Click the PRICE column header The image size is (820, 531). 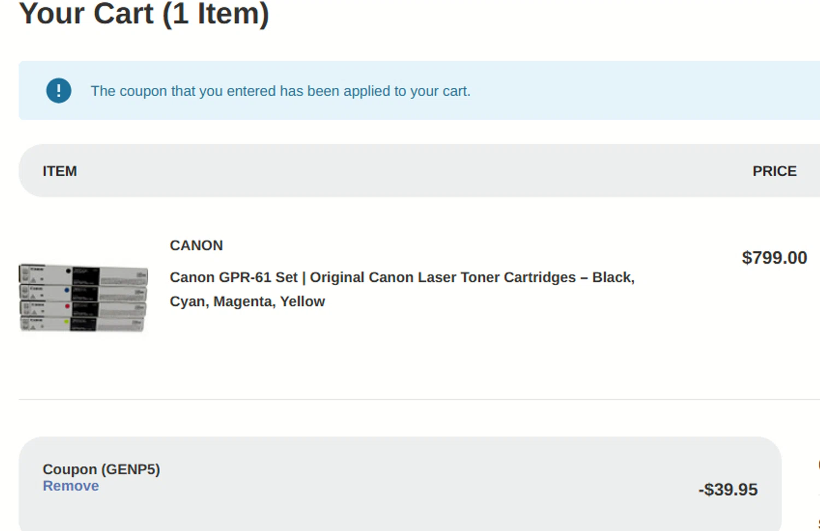pos(774,171)
